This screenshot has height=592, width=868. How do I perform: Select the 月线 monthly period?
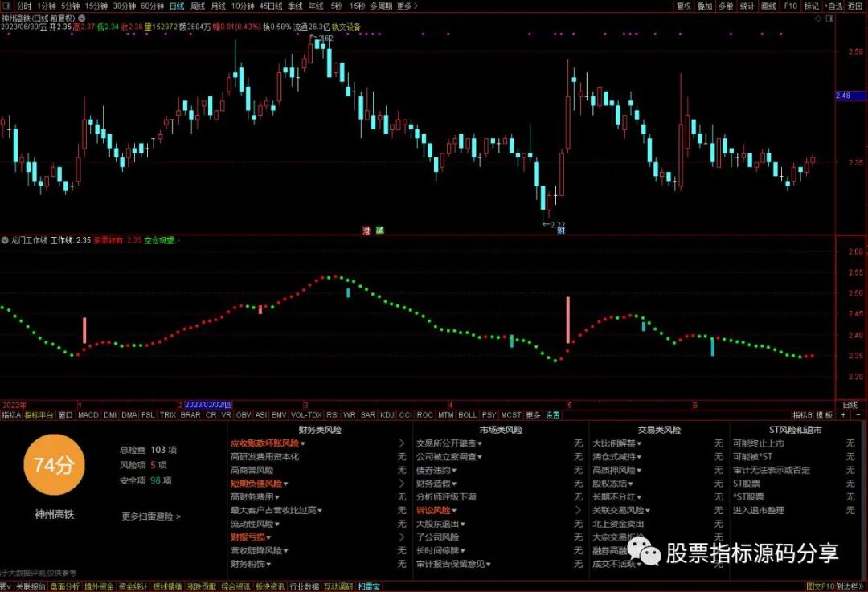tap(218, 6)
